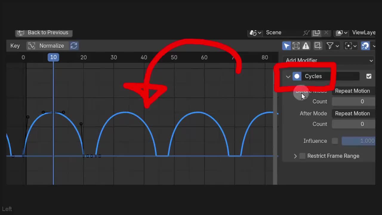Screen dimensions: 382x215
Task: Click frame 40 on the timeline ruler
Action: 144,57
